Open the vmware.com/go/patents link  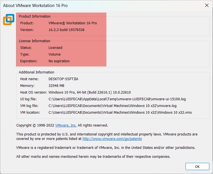pos(112,139)
